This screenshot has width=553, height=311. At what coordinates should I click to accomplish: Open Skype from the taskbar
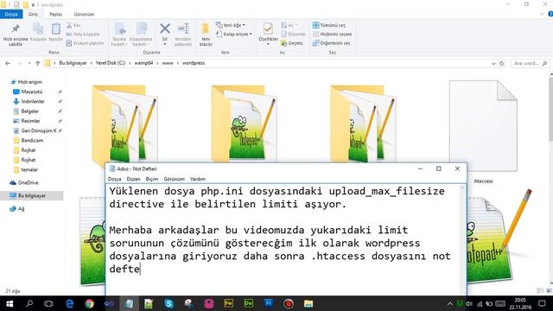click(169, 303)
